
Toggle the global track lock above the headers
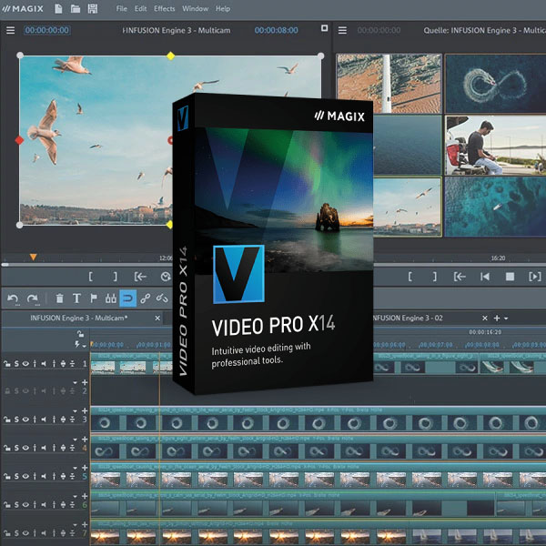pos(80,334)
